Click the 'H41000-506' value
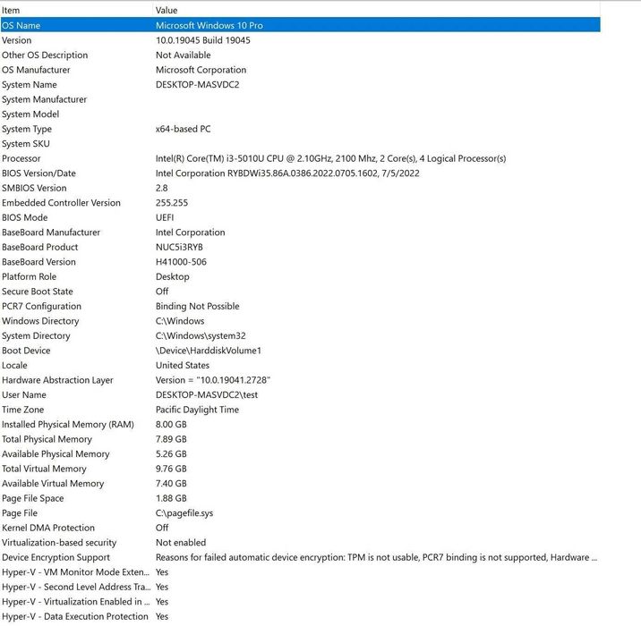Screen dimensions: 641x626 point(181,262)
